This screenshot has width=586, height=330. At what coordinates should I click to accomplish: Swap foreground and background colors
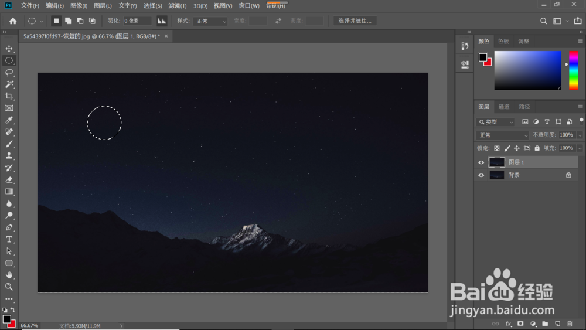pyautogui.click(x=13, y=310)
